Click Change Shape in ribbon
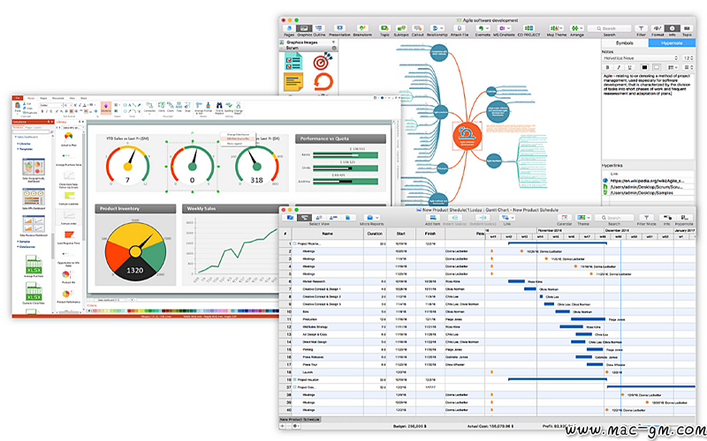The height and width of the screenshot is (441, 707). pos(238,107)
